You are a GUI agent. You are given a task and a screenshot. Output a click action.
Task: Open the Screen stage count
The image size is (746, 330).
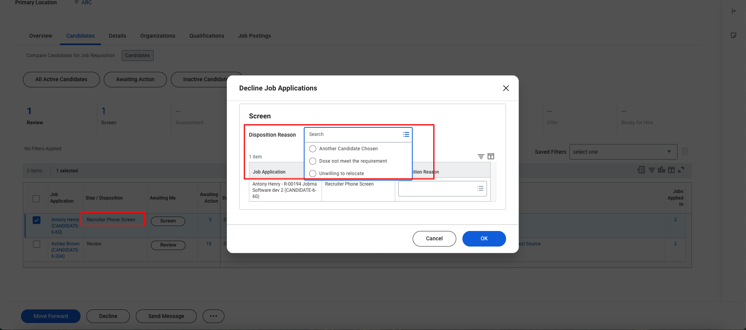103,111
